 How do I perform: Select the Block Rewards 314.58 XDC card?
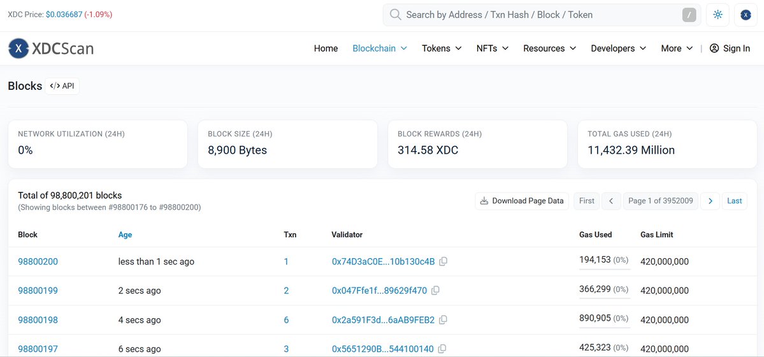point(477,144)
